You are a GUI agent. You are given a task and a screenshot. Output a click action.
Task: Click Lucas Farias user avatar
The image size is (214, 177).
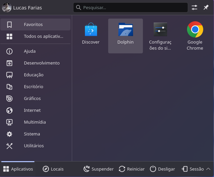[x=7, y=7]
